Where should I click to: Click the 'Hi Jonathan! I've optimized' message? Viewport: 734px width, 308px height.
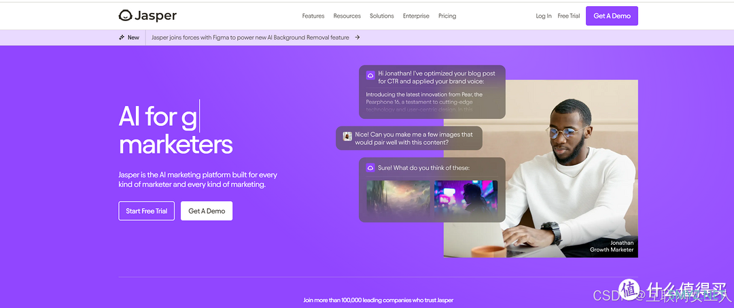436,78
